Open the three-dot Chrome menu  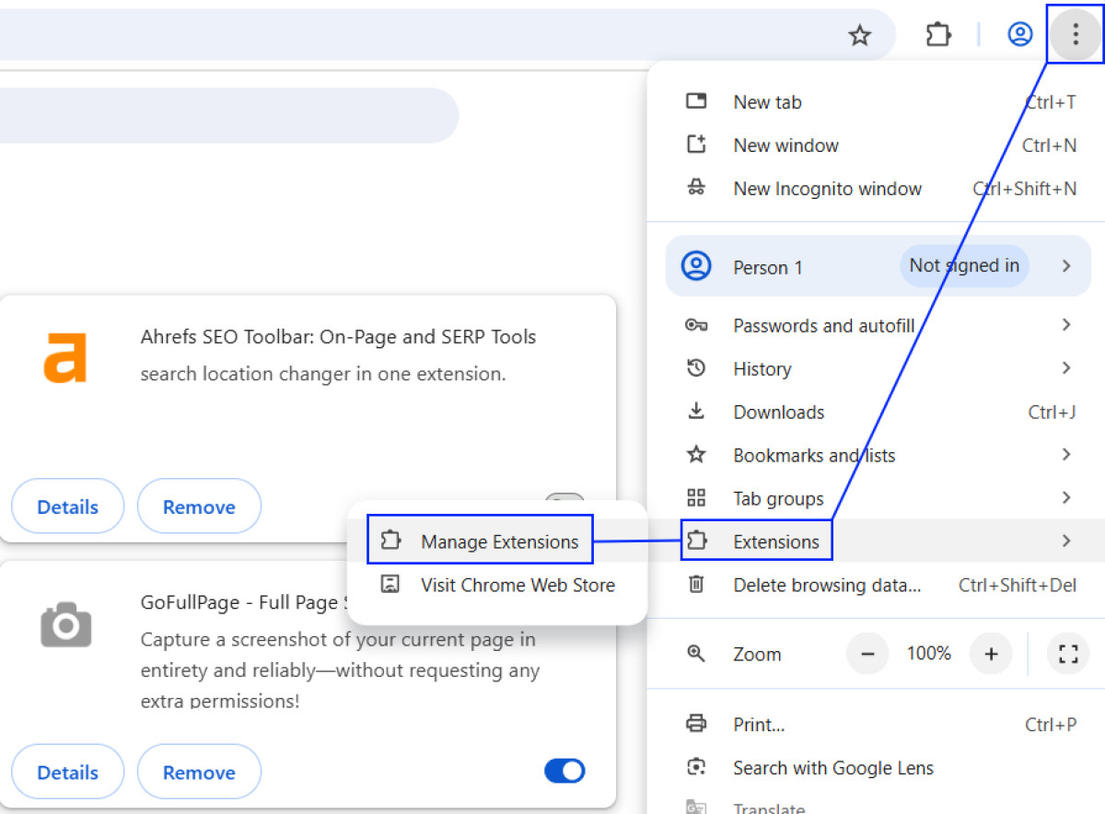pos(1075,35)
